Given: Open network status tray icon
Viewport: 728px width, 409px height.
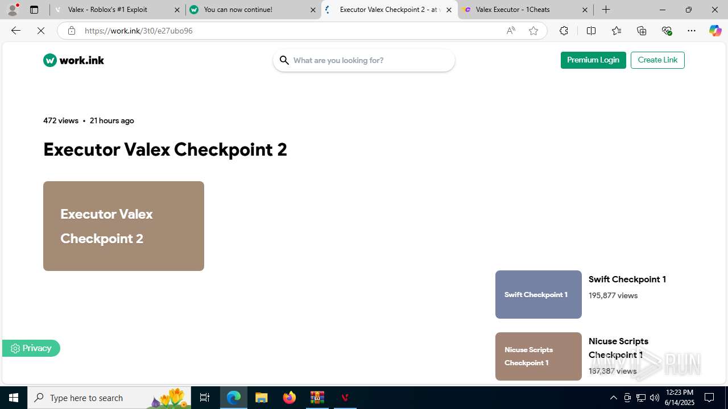Looking at the screenshot, I should click(641, 398).
